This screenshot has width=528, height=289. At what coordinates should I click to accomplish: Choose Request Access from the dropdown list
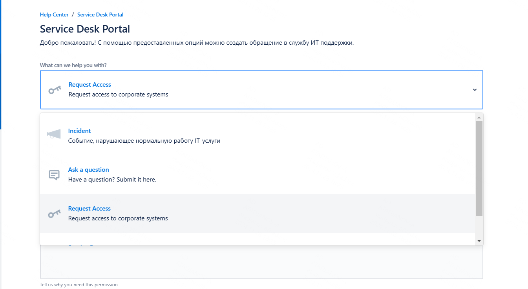pos(258,213)
